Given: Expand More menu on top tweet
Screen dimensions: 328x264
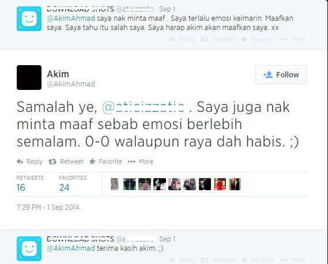Looking at the screenshot, I should click(x=292, y=39).
